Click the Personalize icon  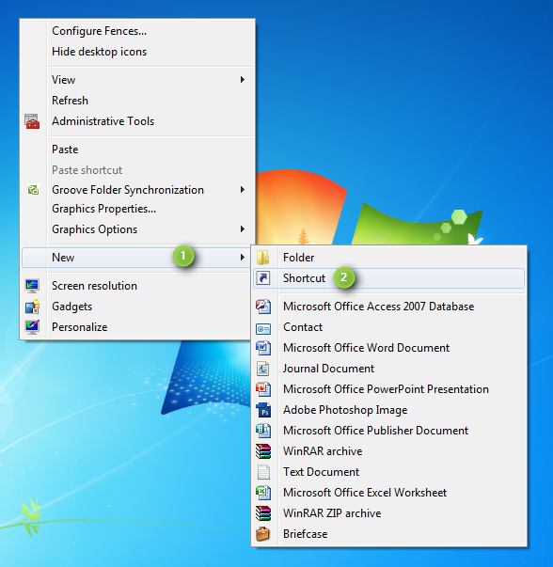click(32, 327)
